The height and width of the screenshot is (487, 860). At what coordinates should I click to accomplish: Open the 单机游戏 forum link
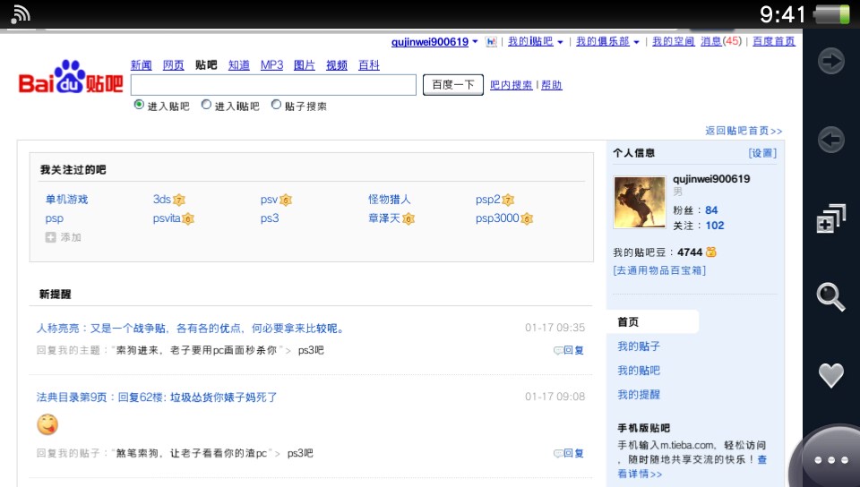point(66,200)
